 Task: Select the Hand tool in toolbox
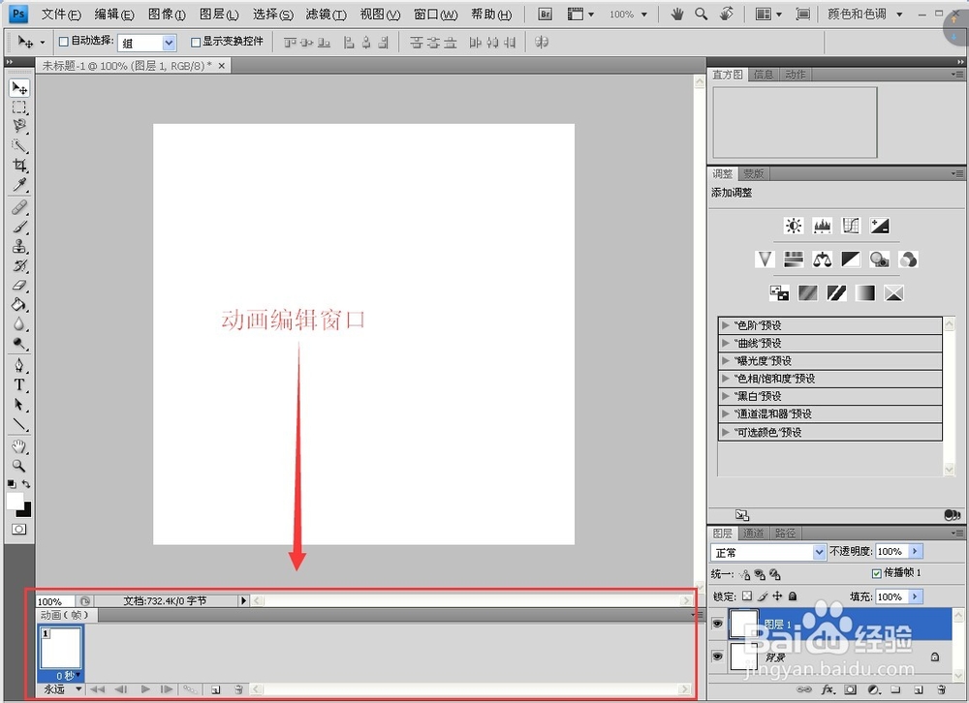tap(19, 446)
